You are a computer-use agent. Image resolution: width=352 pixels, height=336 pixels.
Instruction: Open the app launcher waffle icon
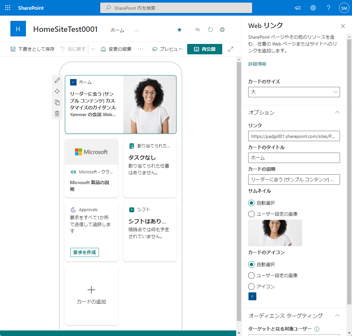pyautogui.click(x=8, y=8)
